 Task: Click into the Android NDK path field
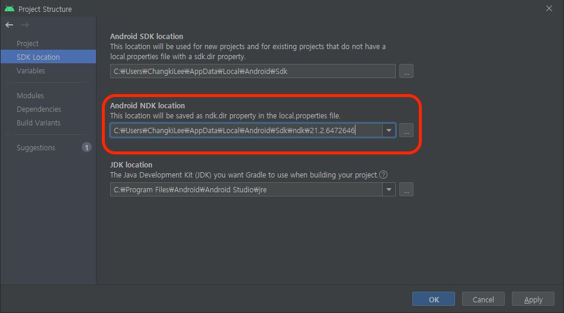click(x=246, y=130)
